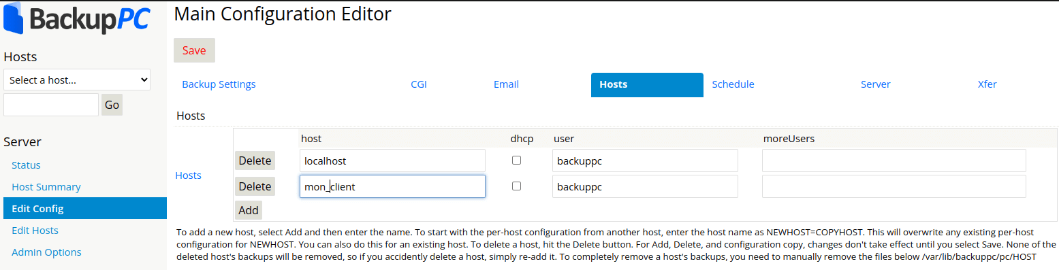This screenshot has height=270, width=1059.
Task: Open the Status page link
Action: click(26, 165)
